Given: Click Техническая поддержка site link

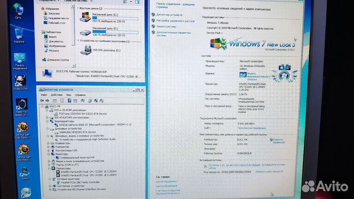Looking at the screenshot, I should tap(252, 128).
